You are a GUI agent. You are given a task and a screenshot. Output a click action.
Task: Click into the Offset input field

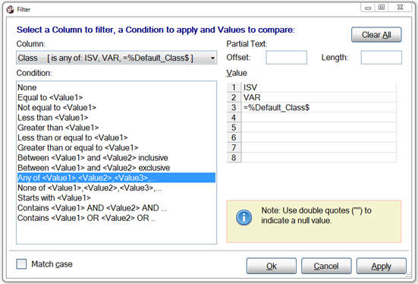[x=286, y=58]
